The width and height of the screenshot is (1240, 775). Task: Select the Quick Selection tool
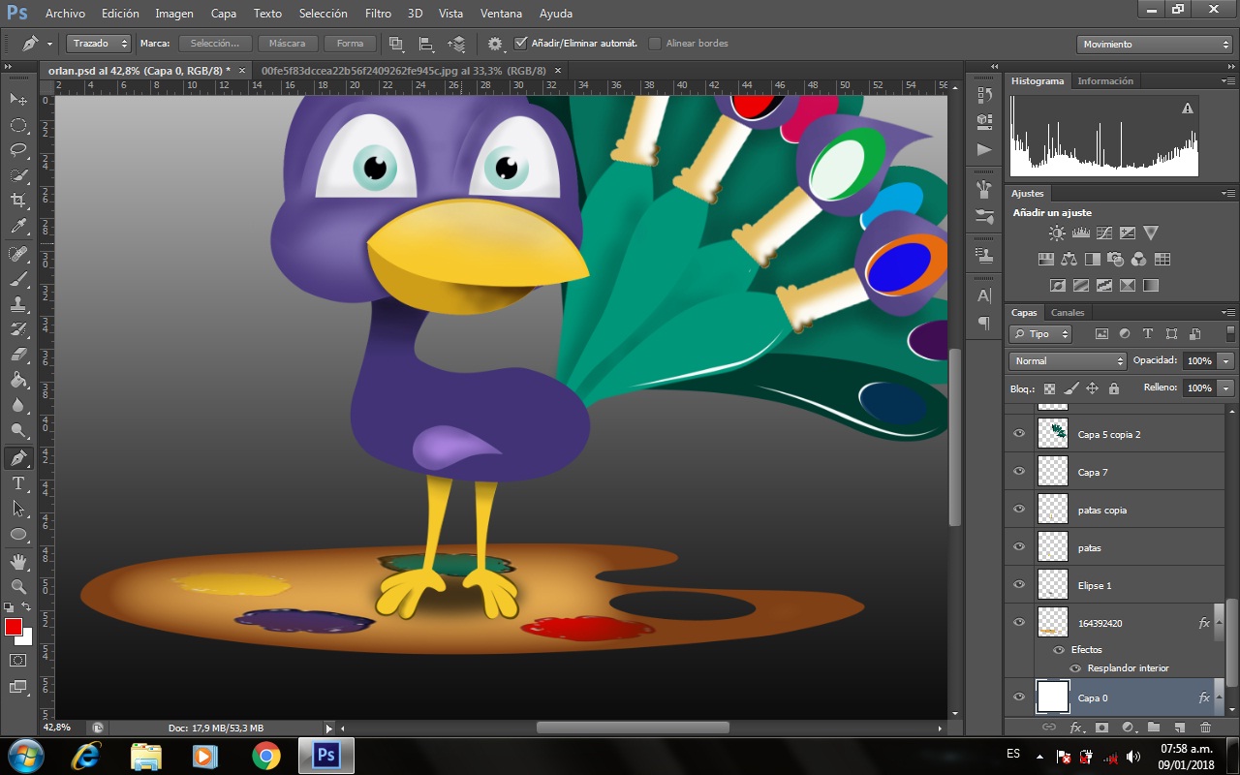(18, 175)
